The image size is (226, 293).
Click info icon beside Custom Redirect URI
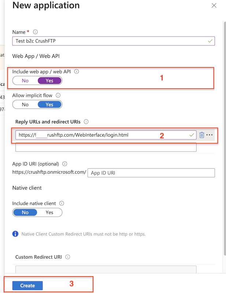point(67,257)
